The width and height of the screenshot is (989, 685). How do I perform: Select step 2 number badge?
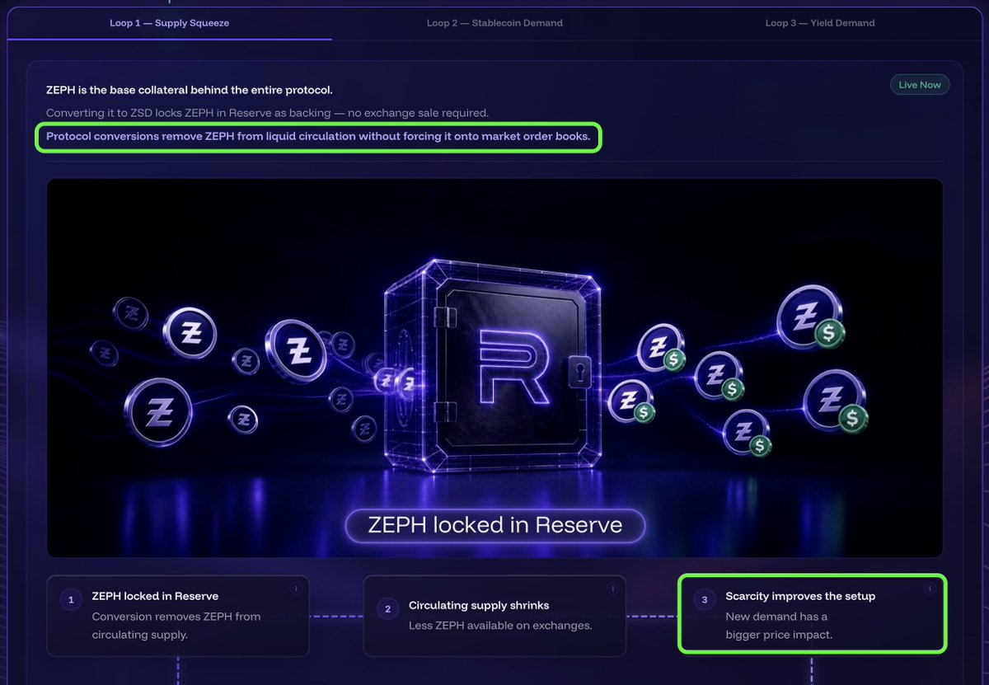click(387, 610)
